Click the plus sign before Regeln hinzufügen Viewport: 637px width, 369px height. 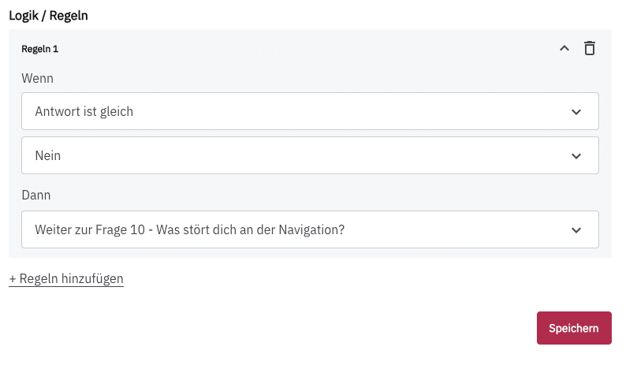tap(13, 278)
